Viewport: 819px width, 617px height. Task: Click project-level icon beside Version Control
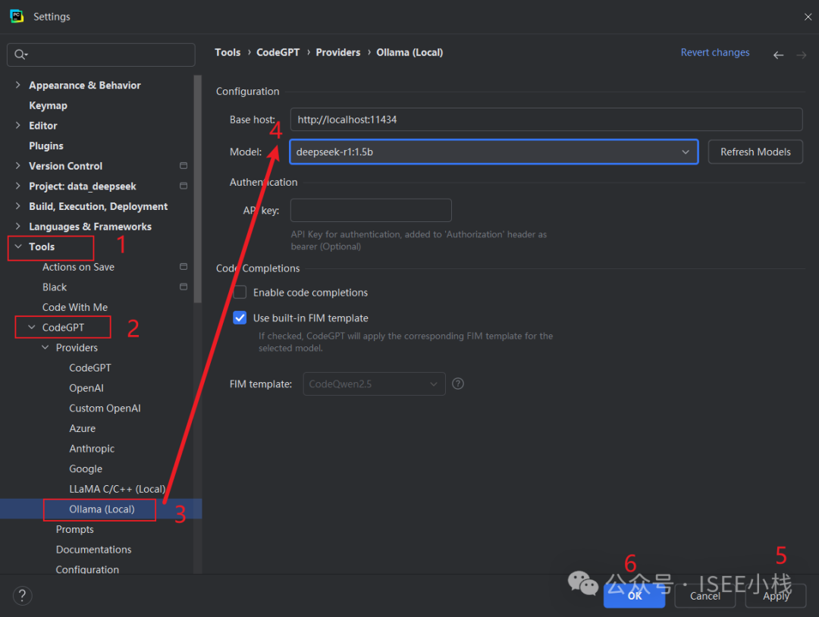pyautogui.click(x=184, y=165)
